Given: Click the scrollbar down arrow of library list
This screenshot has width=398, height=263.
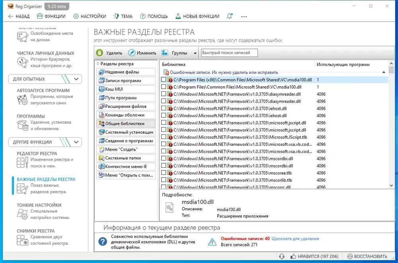Looking at the screenshot, I should coord(391,186).
